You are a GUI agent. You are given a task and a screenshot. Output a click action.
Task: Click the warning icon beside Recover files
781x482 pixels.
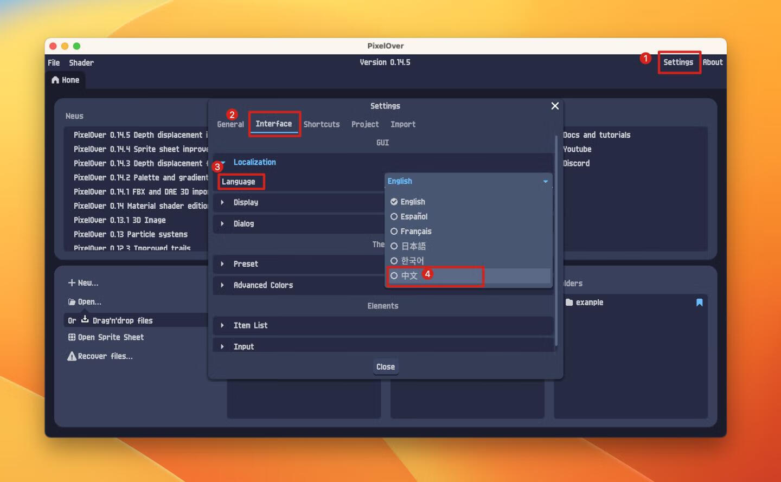pos(72,356)
